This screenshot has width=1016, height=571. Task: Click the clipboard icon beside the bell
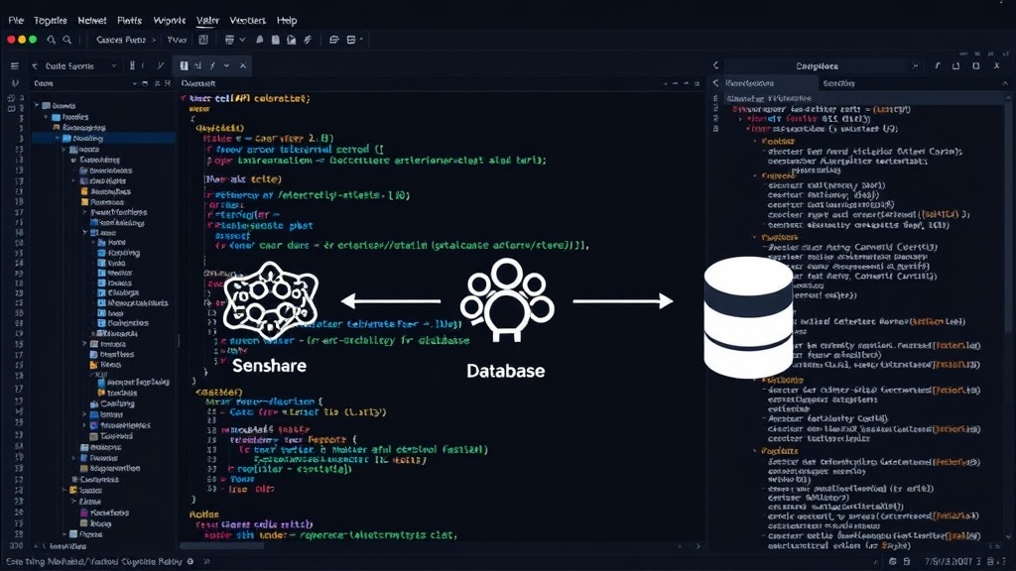point(276,40)
